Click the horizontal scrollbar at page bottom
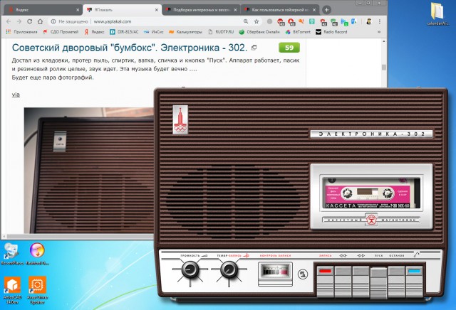This screenshot has height=310, width=456. (80, 236)
